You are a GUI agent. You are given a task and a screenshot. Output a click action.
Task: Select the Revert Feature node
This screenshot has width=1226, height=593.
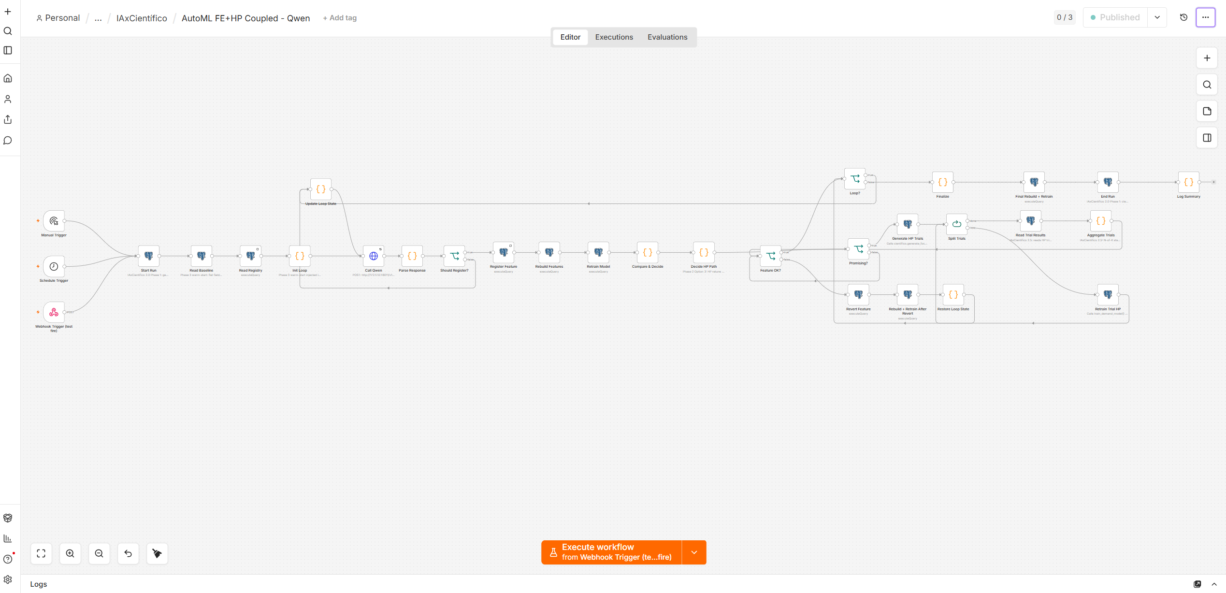click(x=859, y=295)
